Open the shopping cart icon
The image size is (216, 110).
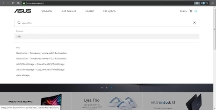point(191,11)
